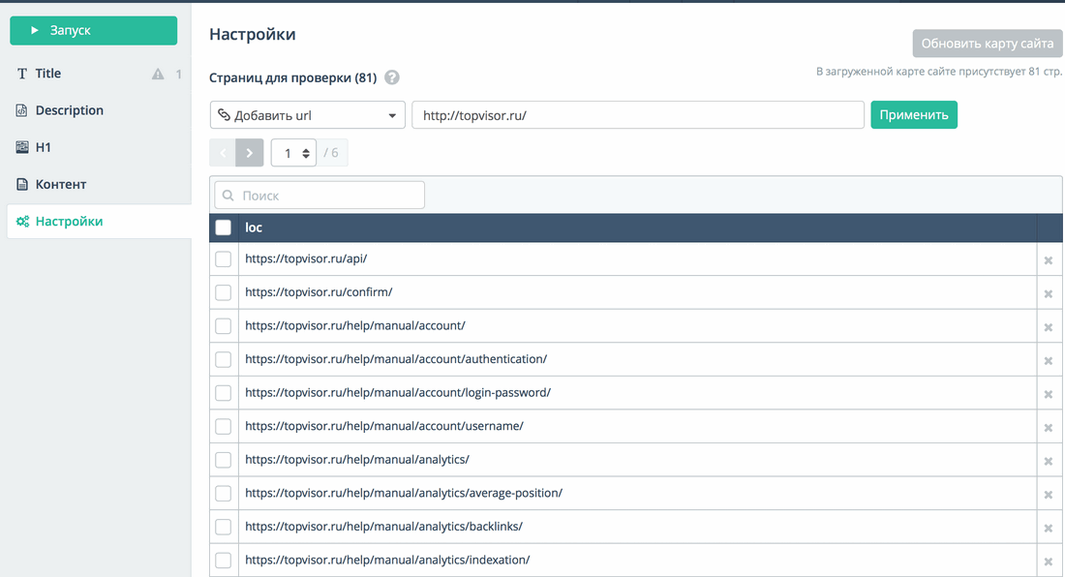Open the page number selector
The width and height of the screenshot is (1065, 577).
(293, 153)
